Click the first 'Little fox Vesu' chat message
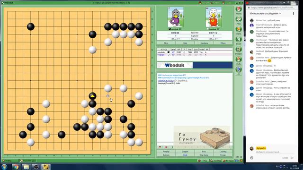 274,59
